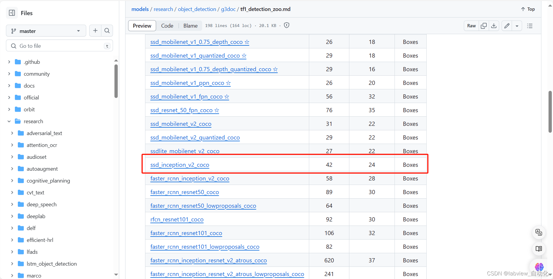Click the page vertical scrollbar thumb
The height and width of the screenshot is (279, 553).
(550, 112)
